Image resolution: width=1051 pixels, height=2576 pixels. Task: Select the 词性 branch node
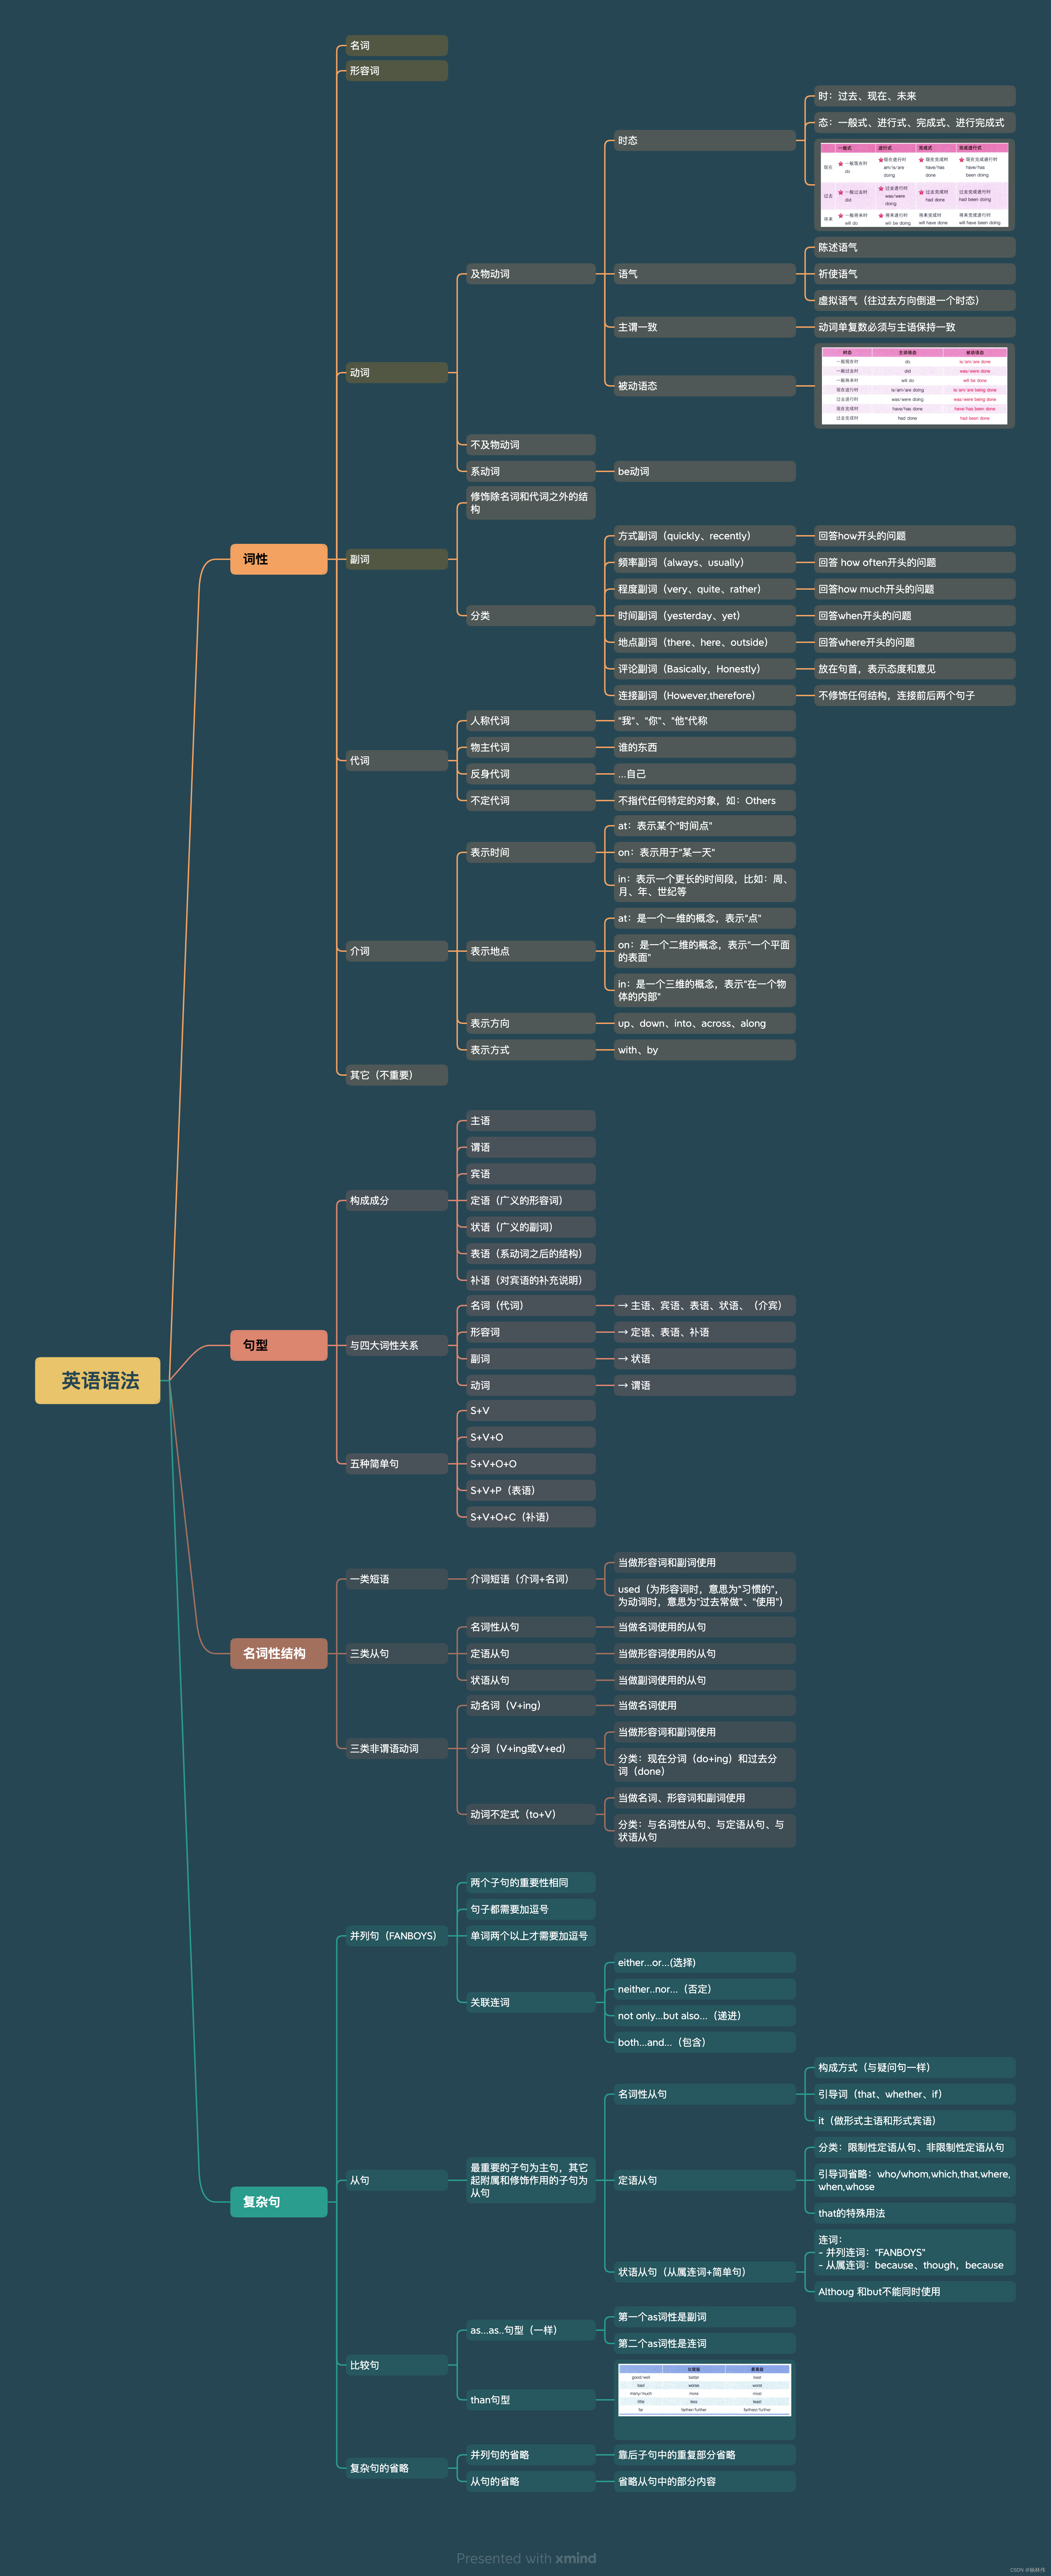279,559
